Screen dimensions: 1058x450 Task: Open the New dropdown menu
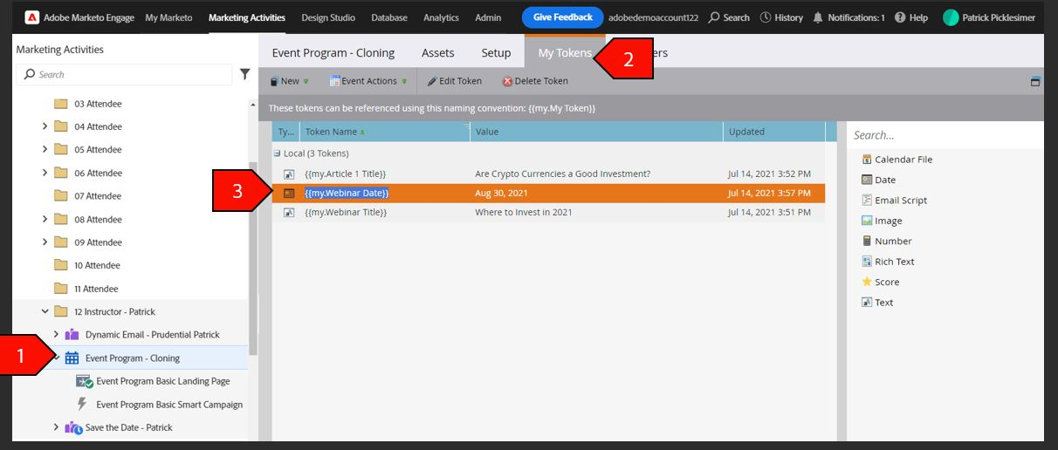[x=306, y=82]
